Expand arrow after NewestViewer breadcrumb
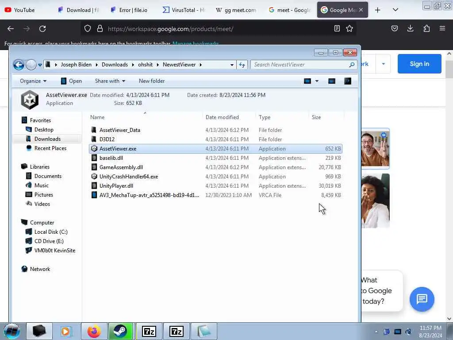 200,65
